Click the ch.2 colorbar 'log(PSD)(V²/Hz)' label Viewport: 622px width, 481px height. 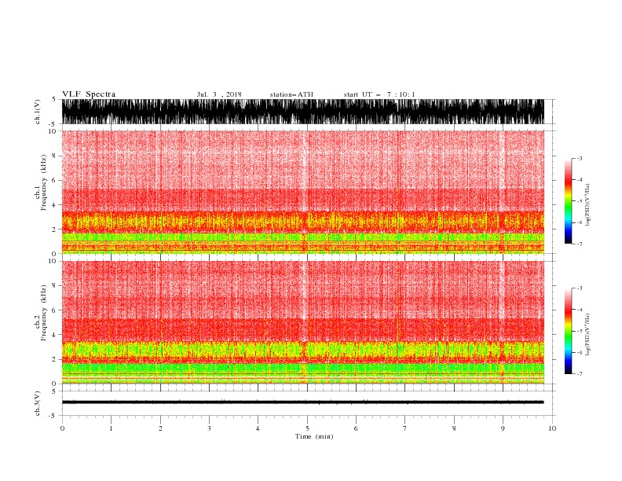point(588,334)
